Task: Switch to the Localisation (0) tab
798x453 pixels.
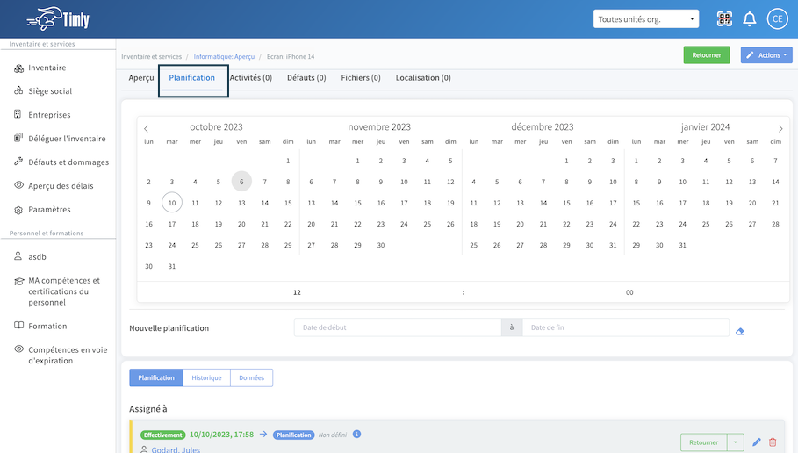Action: (423, 78)
